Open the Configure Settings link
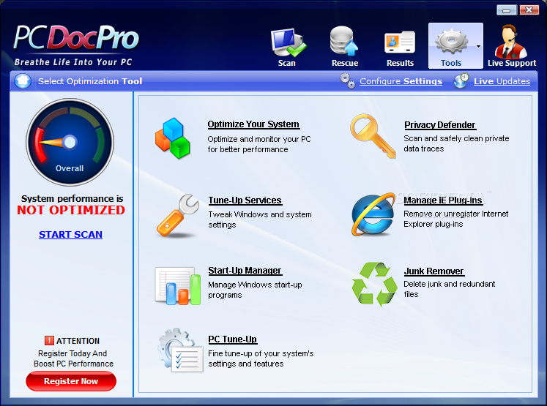The height and width of the screenshot is (406, 547). click(x=401, y=81)
